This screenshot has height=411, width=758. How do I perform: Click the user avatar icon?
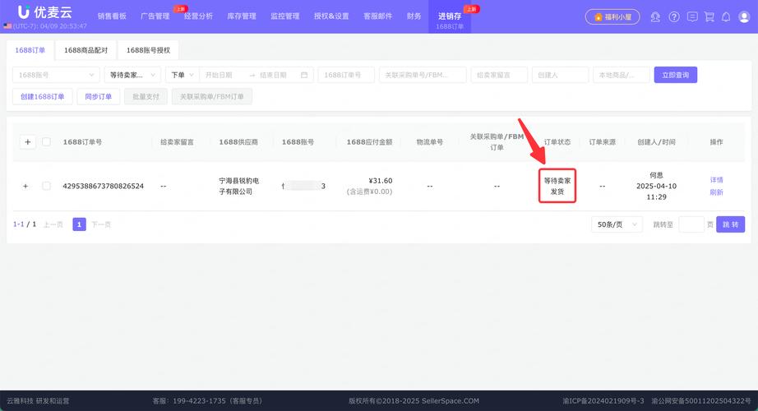[743, 16]
